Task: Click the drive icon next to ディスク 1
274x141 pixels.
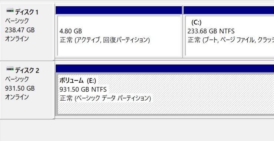Action: coord(10,10)
